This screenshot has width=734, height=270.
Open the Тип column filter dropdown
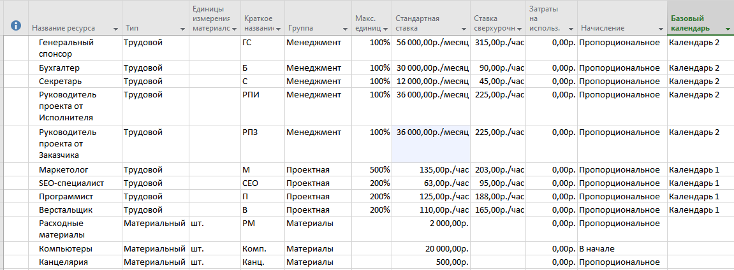click(182, 29)
